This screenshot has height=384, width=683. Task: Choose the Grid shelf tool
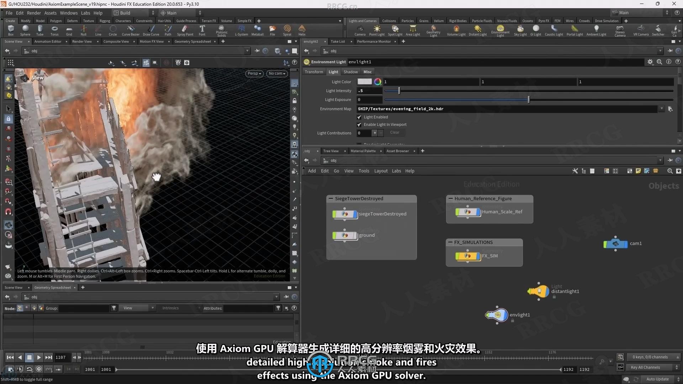pos(69,30)
